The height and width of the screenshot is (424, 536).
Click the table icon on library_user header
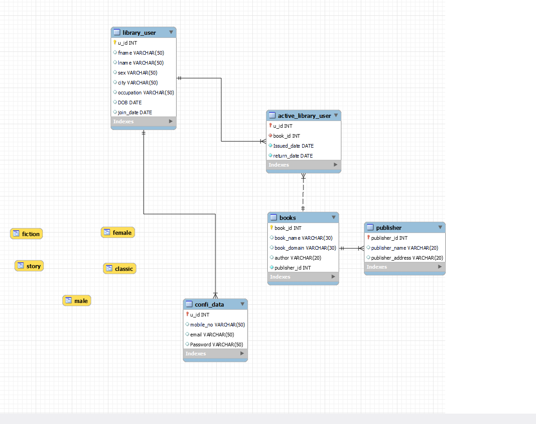117,32
